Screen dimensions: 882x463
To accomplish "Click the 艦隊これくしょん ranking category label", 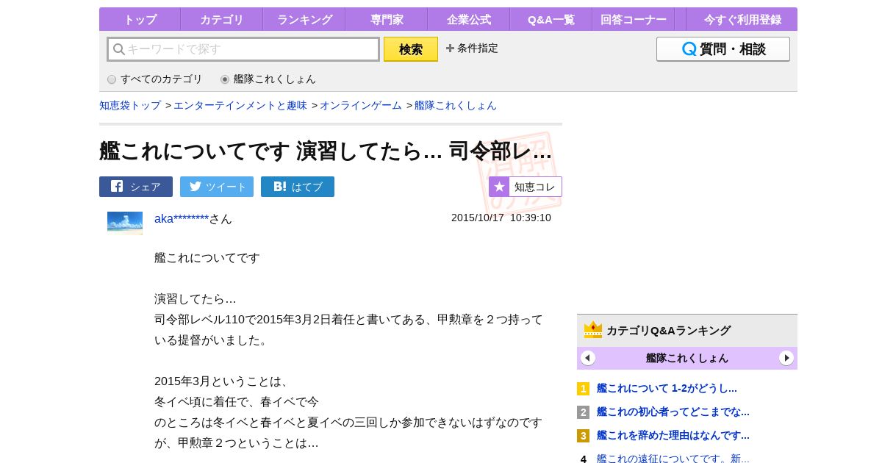I will [x=687, y=358].
